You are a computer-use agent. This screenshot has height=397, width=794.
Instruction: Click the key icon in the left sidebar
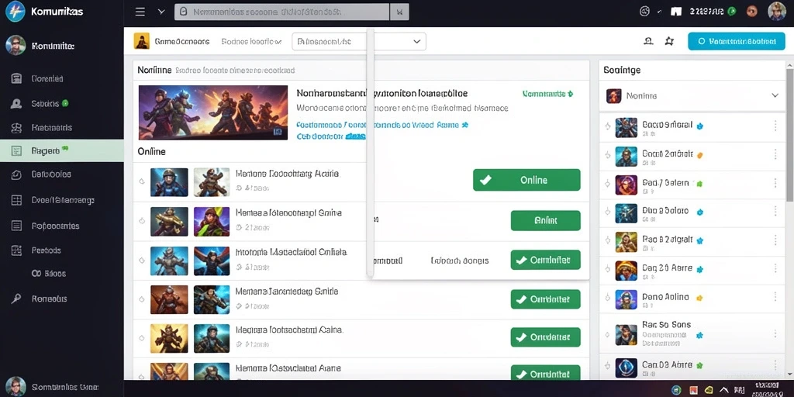click(16, 299)
